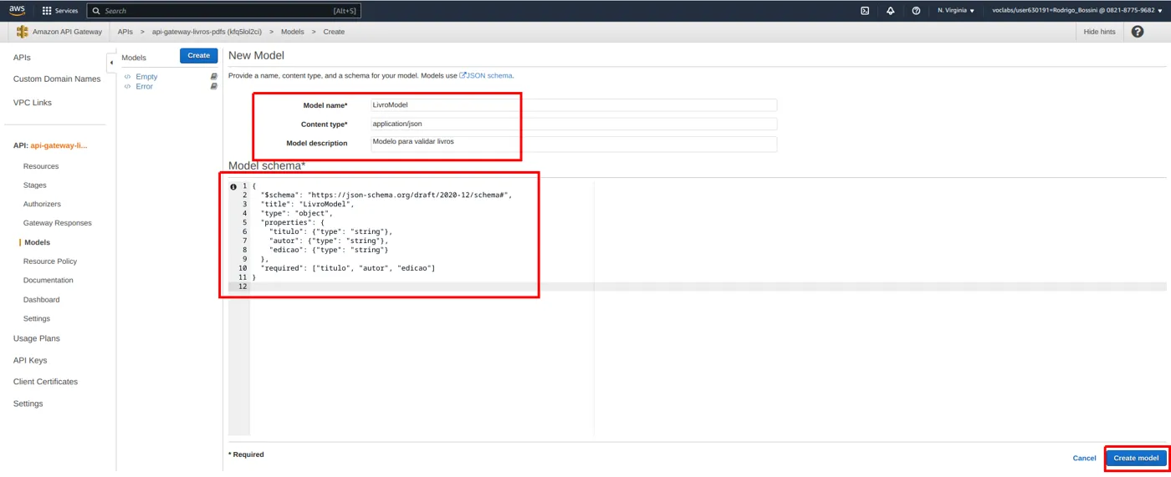Click the Hide hints button
Screen dimensions: 1171x477
[1099, 32]
